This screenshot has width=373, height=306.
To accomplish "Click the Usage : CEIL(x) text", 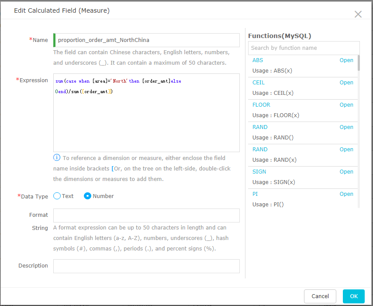I will pos(273,93).
